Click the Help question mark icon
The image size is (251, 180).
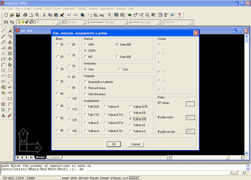coord(179,15)
